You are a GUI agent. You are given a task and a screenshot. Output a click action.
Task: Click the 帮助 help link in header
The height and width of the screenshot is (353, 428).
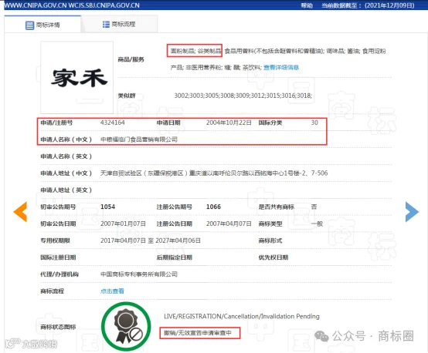307,5
